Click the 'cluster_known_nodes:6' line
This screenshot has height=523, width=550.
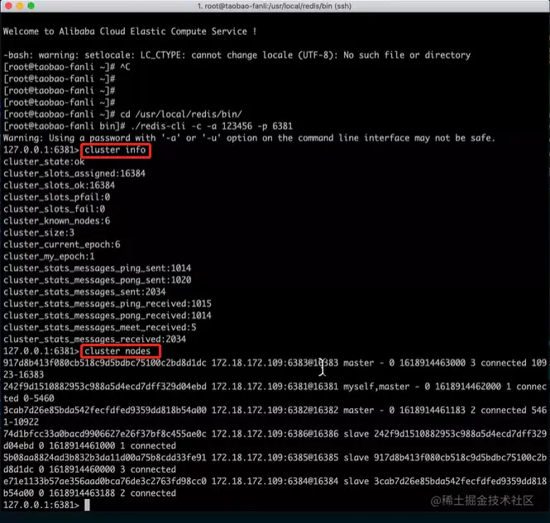point(56,221)
